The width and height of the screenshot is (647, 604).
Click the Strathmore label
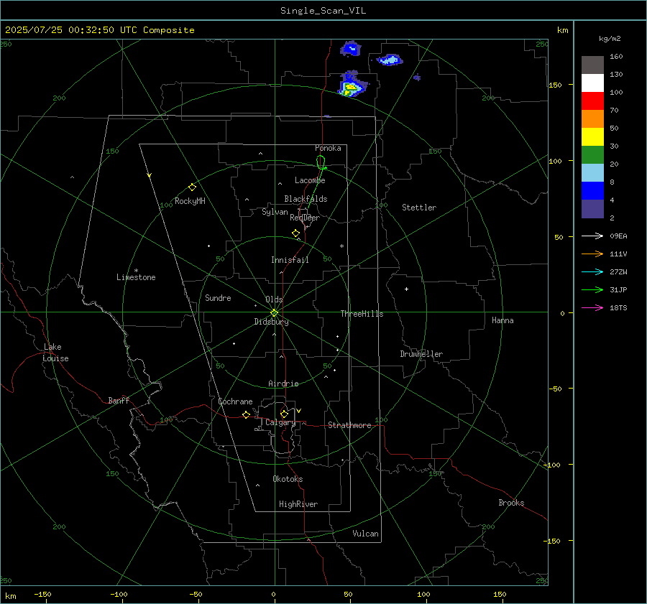(349, 425)
